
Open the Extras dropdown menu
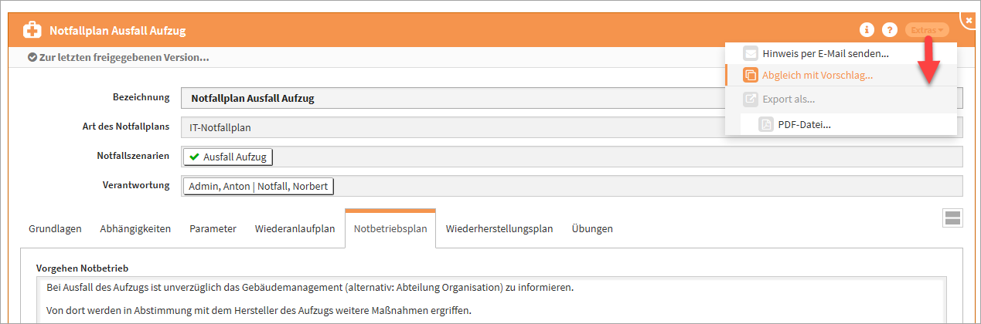coord(927,30)
